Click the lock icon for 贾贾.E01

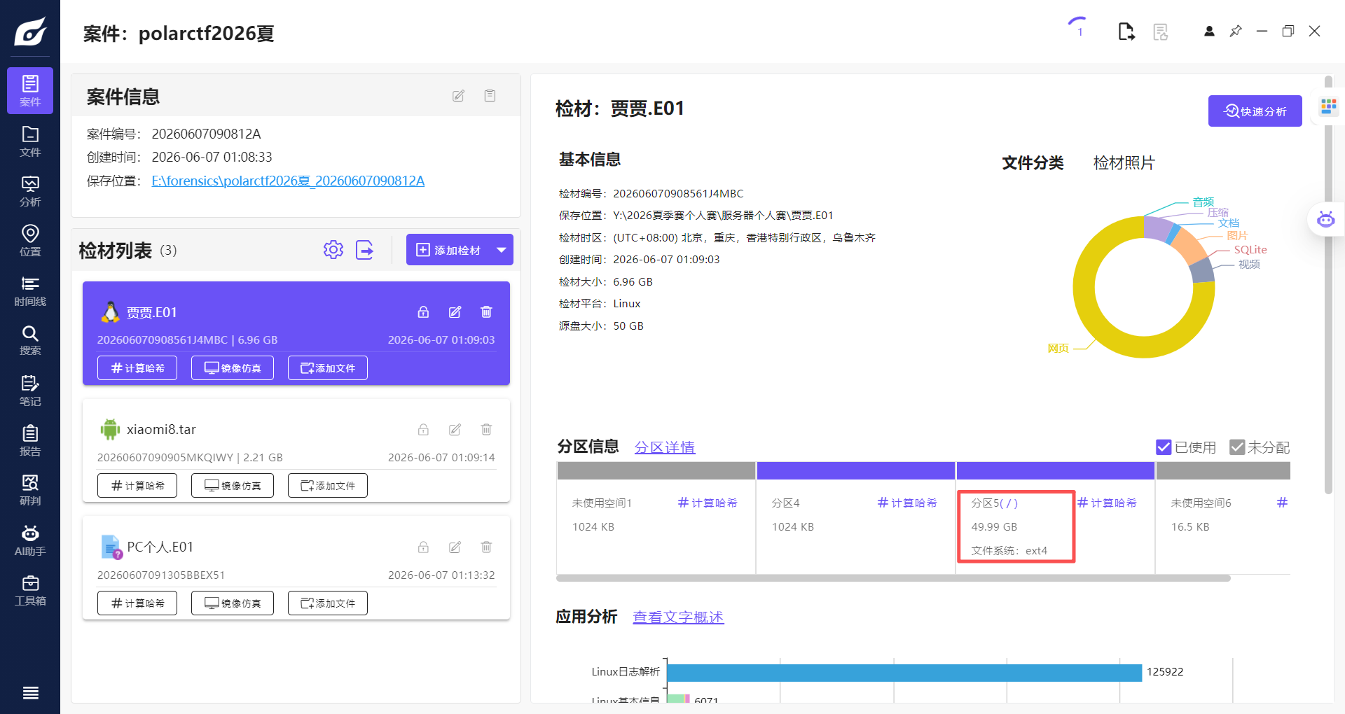coord(423,312)
